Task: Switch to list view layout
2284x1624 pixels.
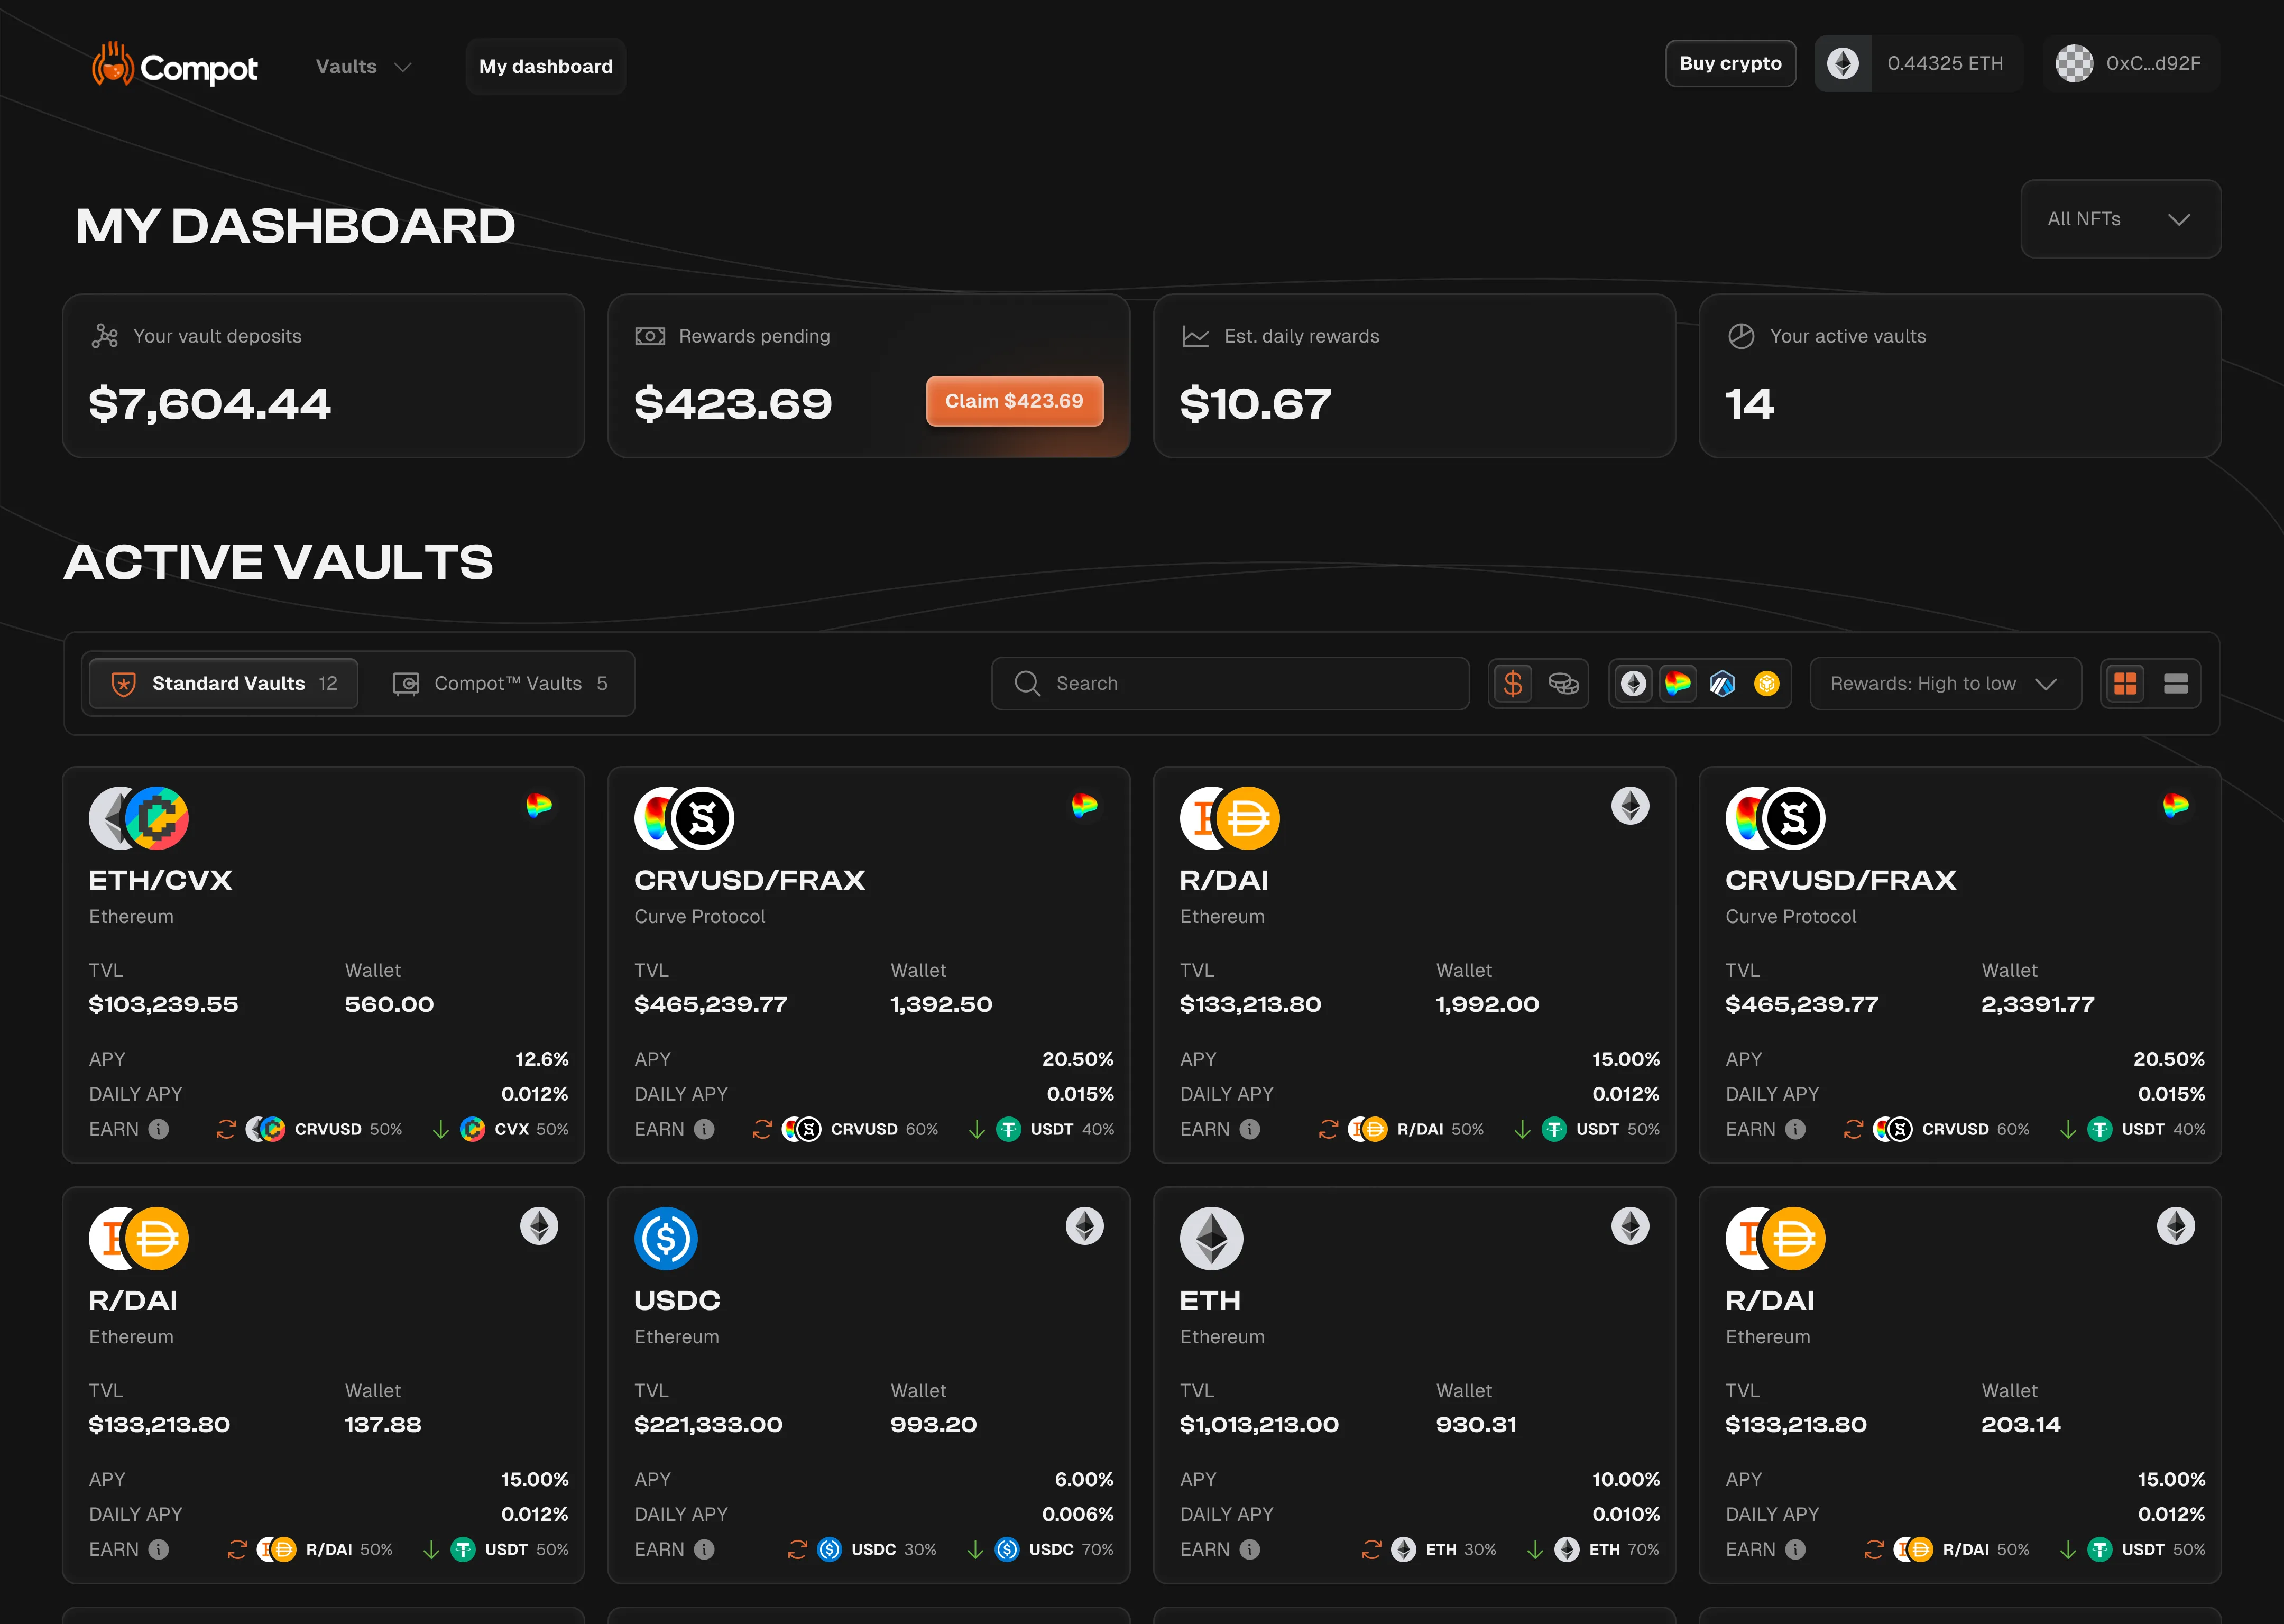Action: (2176, 683)
